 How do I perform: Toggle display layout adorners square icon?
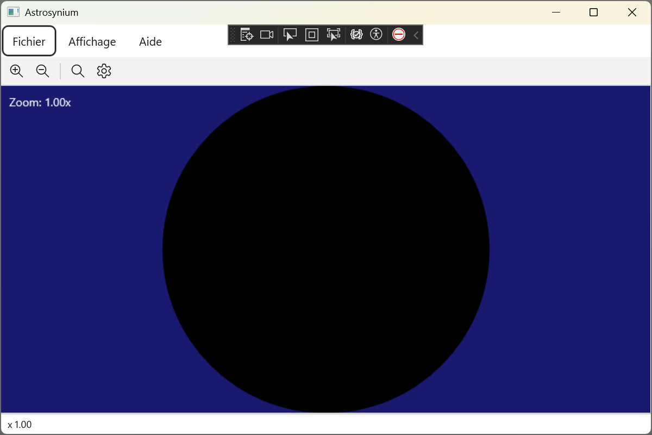tap(312, 35)
